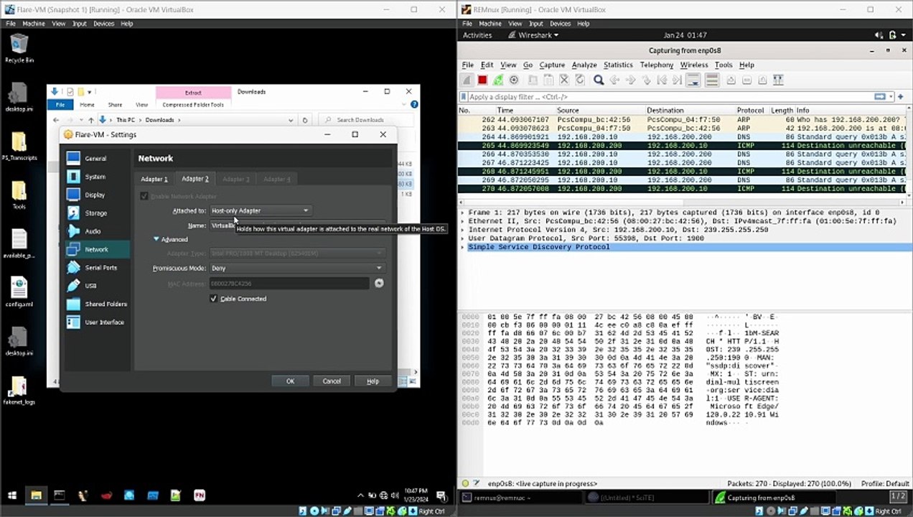Open System settings category
The width and height of the screenshot is (913, 517).
click(x=97, y=177)
